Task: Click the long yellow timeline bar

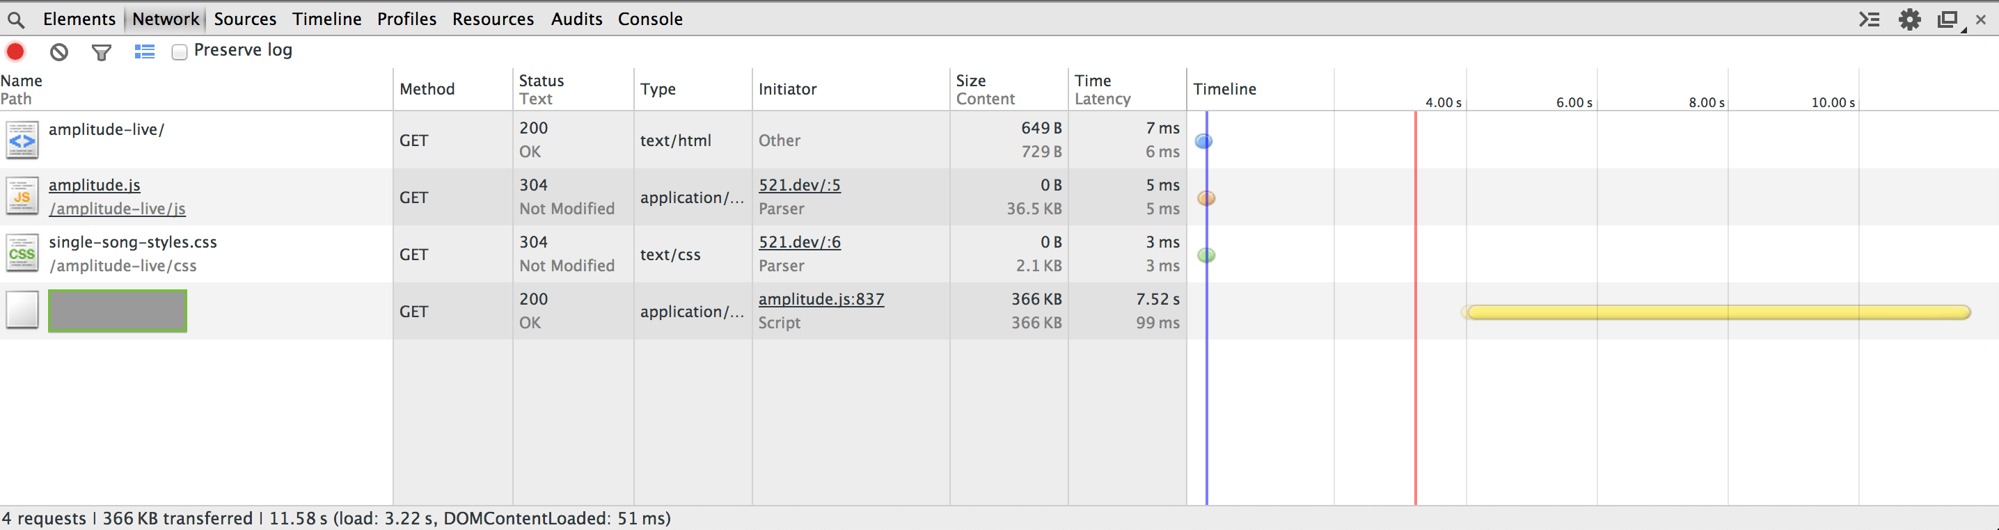Action: pos(1718,312)
